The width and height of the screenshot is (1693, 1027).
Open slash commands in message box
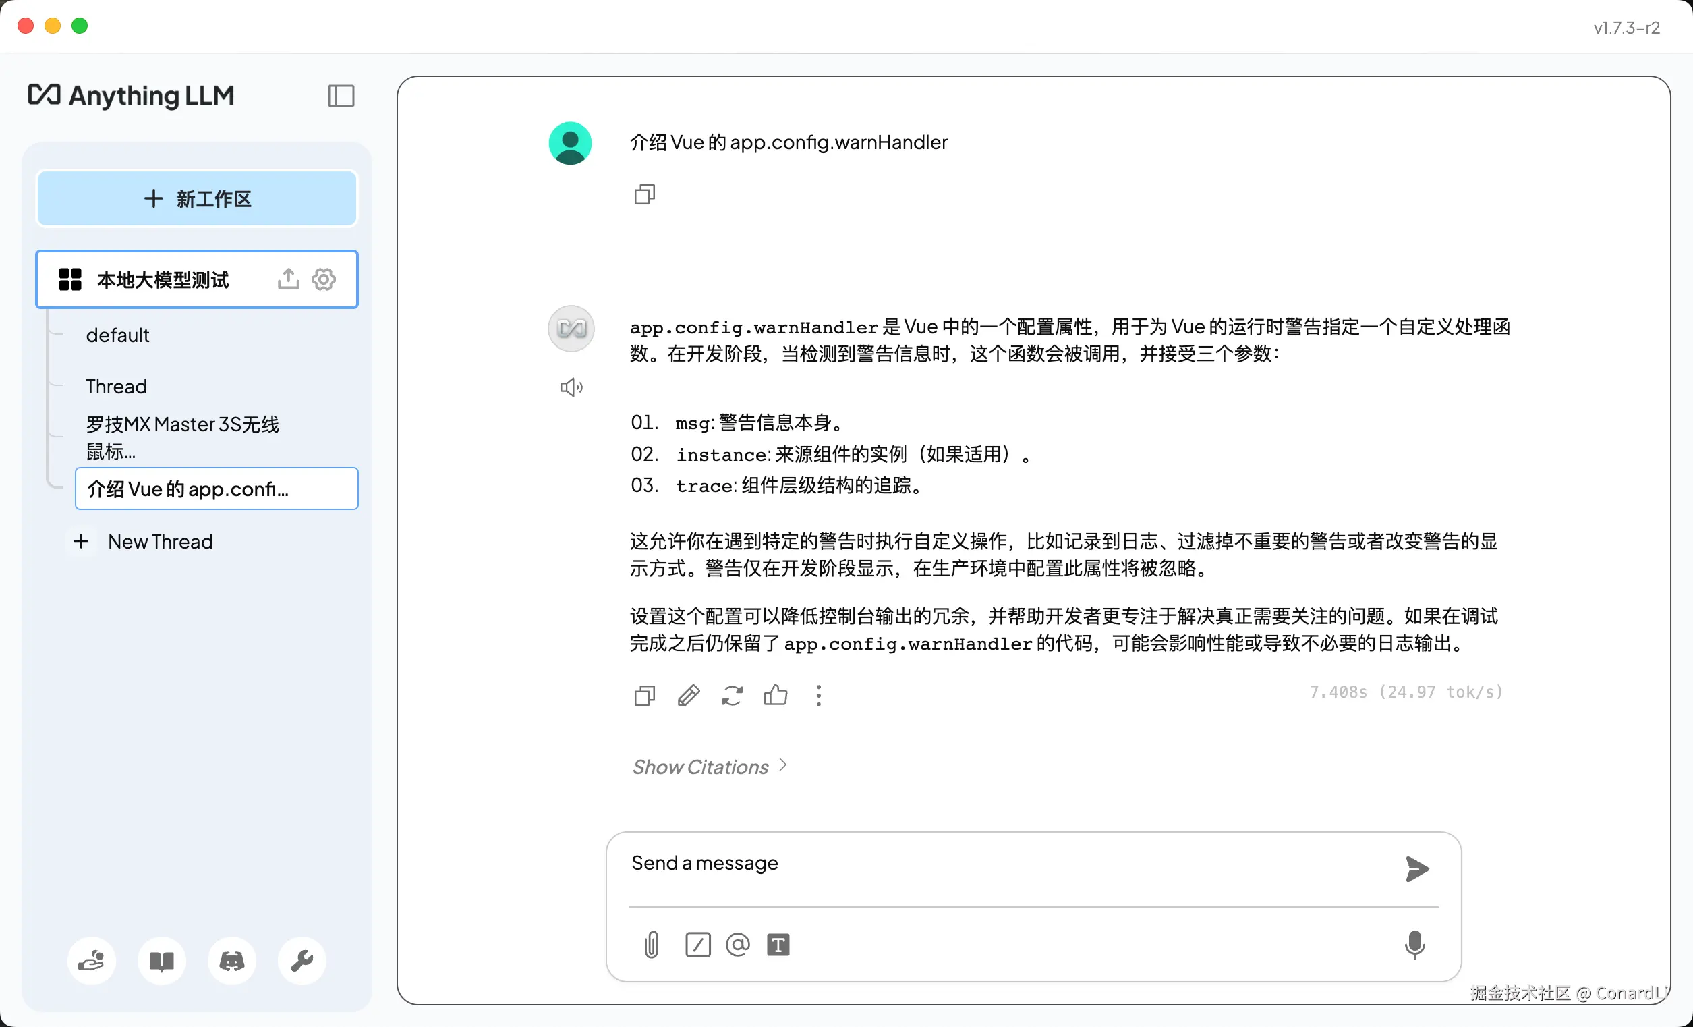697,945
